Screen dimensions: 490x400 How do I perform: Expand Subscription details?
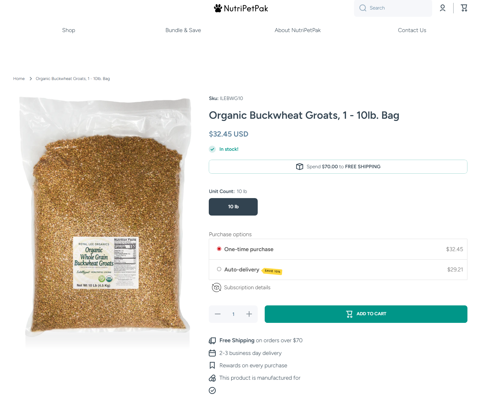pos(247,288)
